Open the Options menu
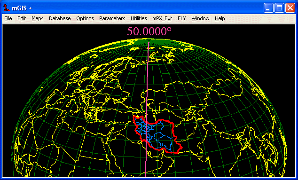 85,18
